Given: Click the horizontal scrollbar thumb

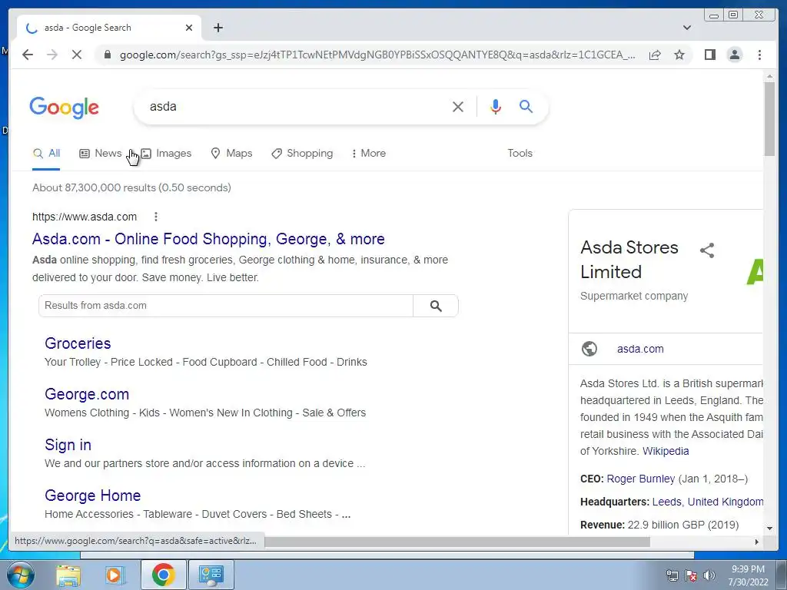Looking at the screenshot, I should coord(457,542).
